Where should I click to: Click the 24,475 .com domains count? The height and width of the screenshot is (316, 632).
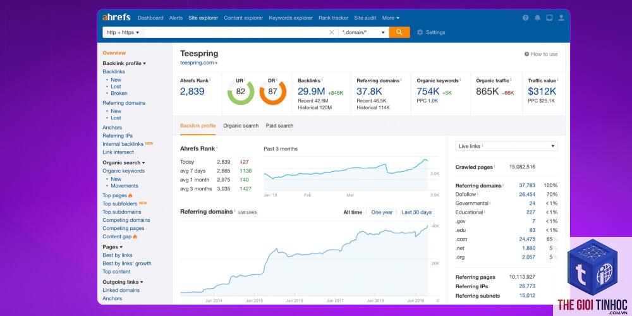click(527, 239)
